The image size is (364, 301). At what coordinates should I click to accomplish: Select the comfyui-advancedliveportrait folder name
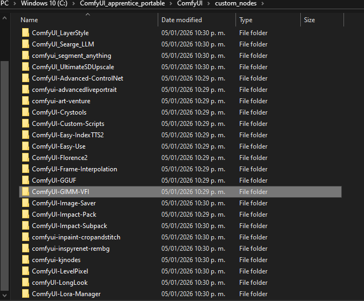tap(75, 90)
